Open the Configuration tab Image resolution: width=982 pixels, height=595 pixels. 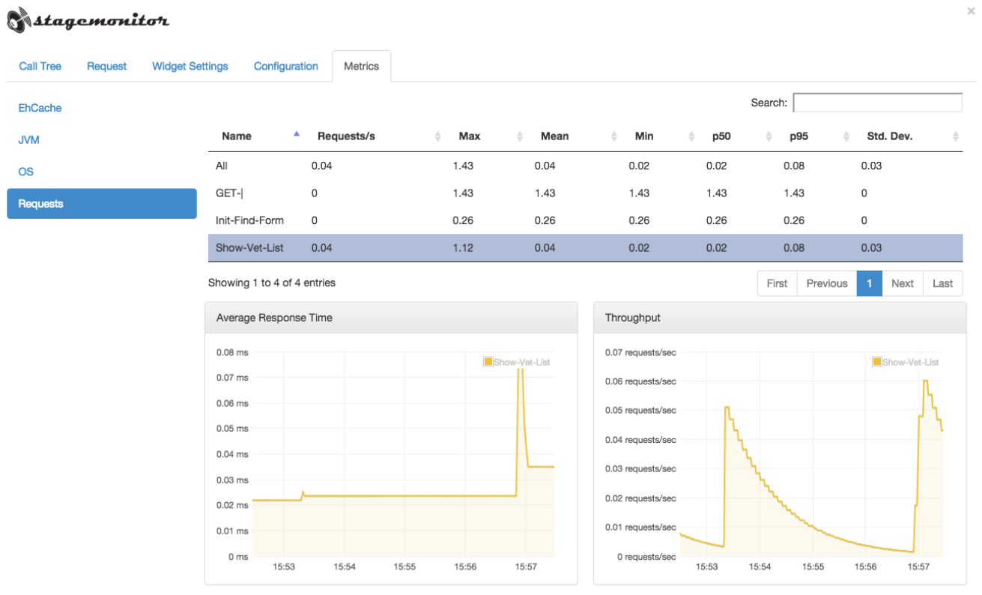286,66
